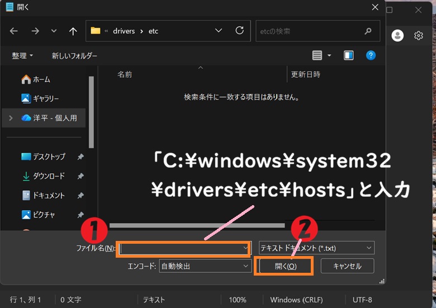Open view options dropdown arrow
Screen dimensions: 436x308
tap(329, 55)
